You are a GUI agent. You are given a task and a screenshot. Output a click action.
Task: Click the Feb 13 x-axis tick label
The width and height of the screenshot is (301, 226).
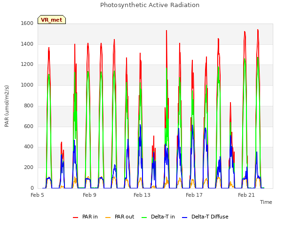[142, 195]
